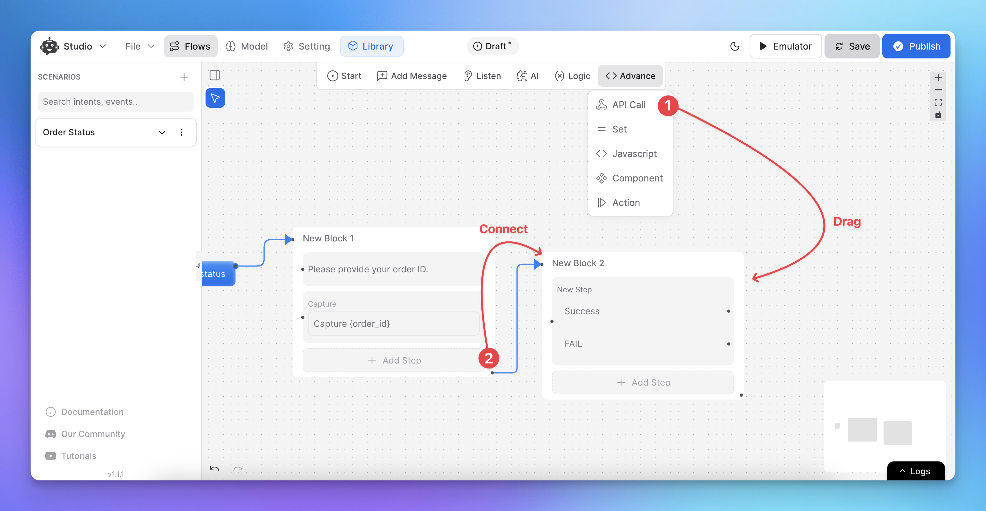This screenshot has width=986, height=511.
Task: Open the File menu
Action: (x=139, y=46)
